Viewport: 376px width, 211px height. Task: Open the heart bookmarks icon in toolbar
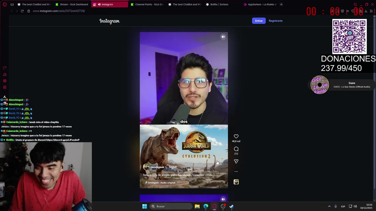[x=353, y=11]
